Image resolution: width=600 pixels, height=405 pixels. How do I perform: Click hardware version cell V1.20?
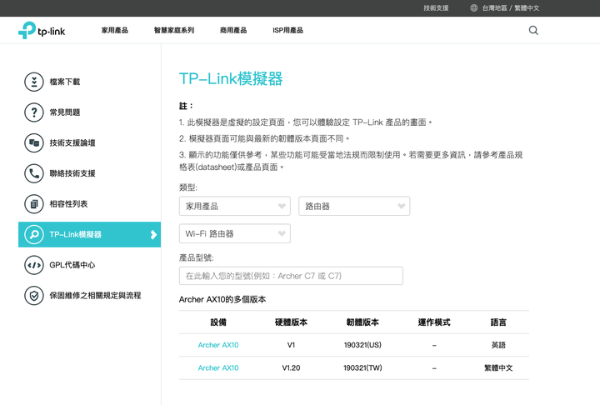pyautogui.click(x=291, y=367)
